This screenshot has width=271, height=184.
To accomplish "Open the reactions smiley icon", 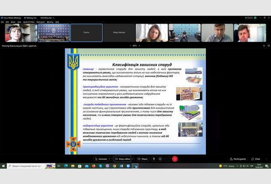I will [x=160, y=159].
